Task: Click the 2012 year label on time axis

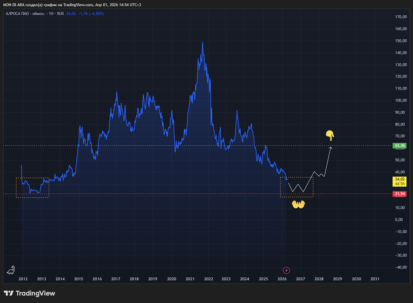Action: point(23,279)
